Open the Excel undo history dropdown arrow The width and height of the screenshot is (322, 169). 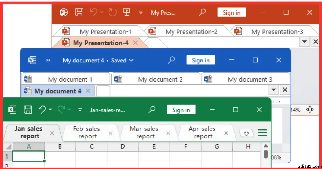click(50, 110)
